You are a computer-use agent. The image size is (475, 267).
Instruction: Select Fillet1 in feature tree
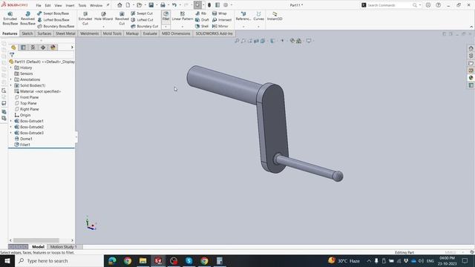(22, 145)
